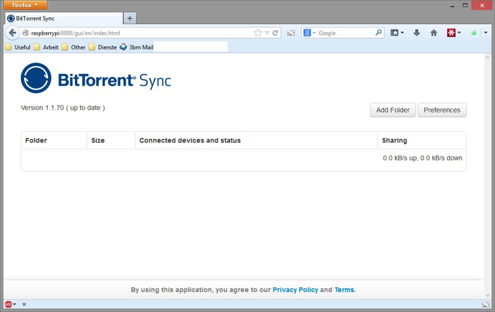Open the Privacy Policy link
Screen dimensions: 495x312
pyautogui.click(x=295, y=290)
